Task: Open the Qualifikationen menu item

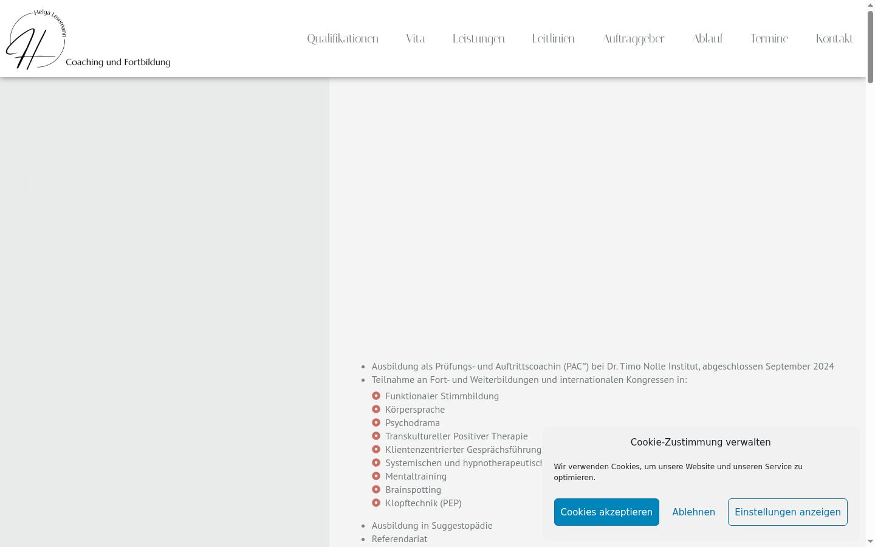Action: pyautogui.click(x=343, y=39)
